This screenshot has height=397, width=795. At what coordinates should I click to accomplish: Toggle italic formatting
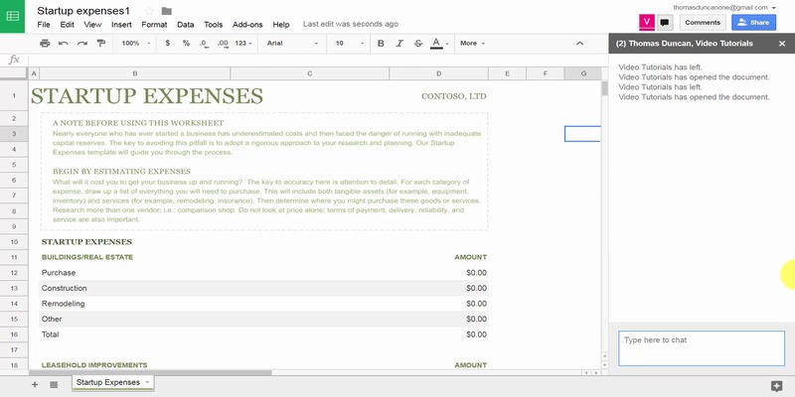[399, 44]
